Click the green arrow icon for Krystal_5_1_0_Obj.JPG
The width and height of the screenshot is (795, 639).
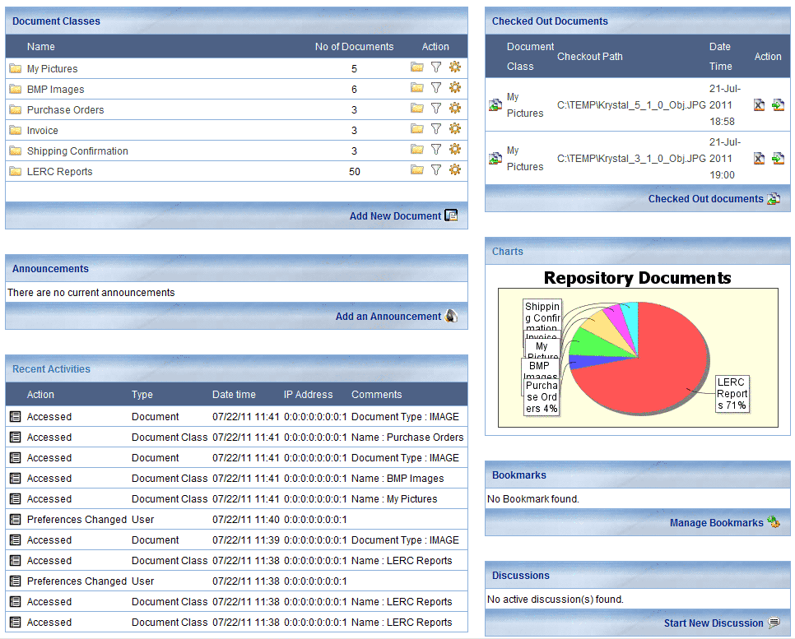pos(779,105)
